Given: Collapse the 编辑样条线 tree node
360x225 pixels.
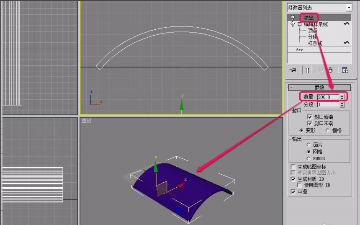Looking at the screenshot, I should pyautogui.click(x=299, y=24).
